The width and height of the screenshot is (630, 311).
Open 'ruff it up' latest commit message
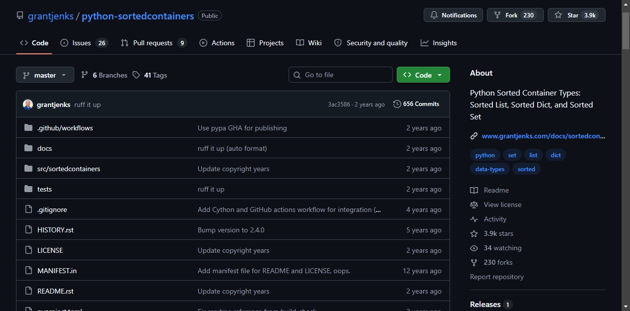pyautogui.click(x=87, y=104)
